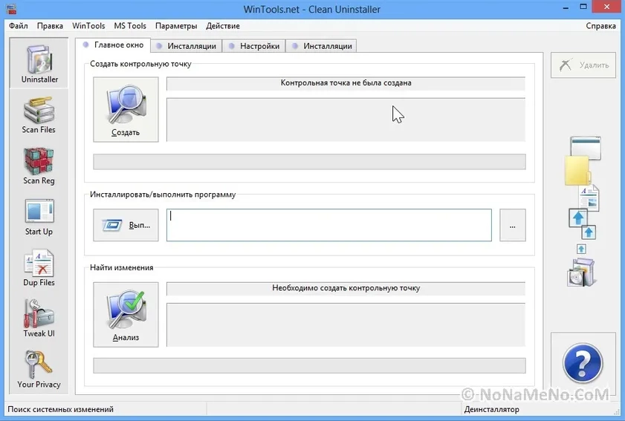625x421 pixels.
Task: Focus the program path input field
Action: 328,225
